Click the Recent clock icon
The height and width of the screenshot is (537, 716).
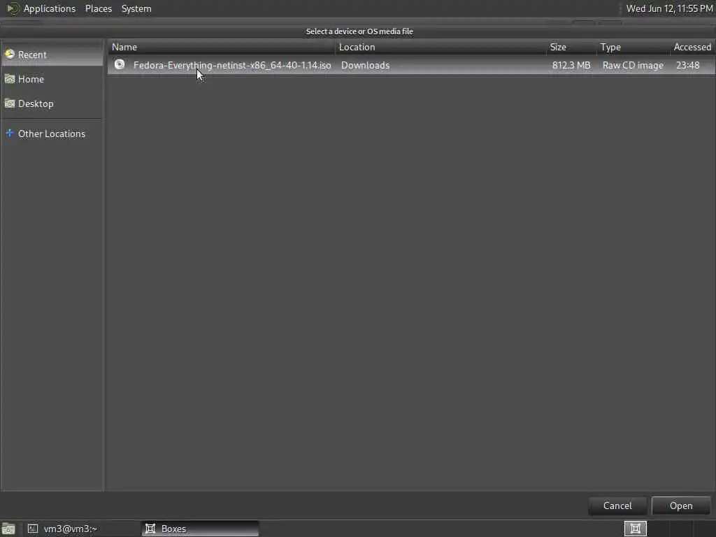click(x=10, y=55)
